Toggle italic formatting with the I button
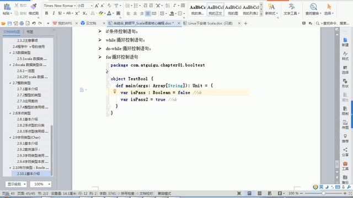 54,13
